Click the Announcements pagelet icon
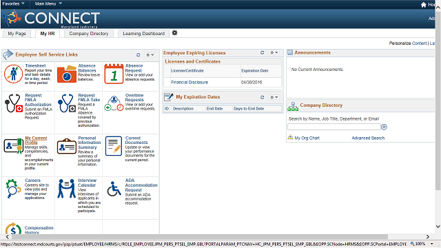441x248 pixels. click(x=290, y=52)
